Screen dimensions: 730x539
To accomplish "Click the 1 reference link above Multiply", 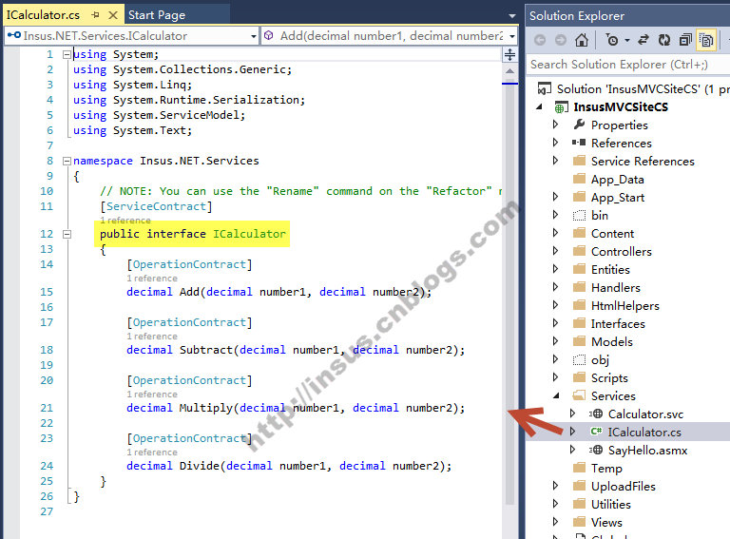I will 152,395.
